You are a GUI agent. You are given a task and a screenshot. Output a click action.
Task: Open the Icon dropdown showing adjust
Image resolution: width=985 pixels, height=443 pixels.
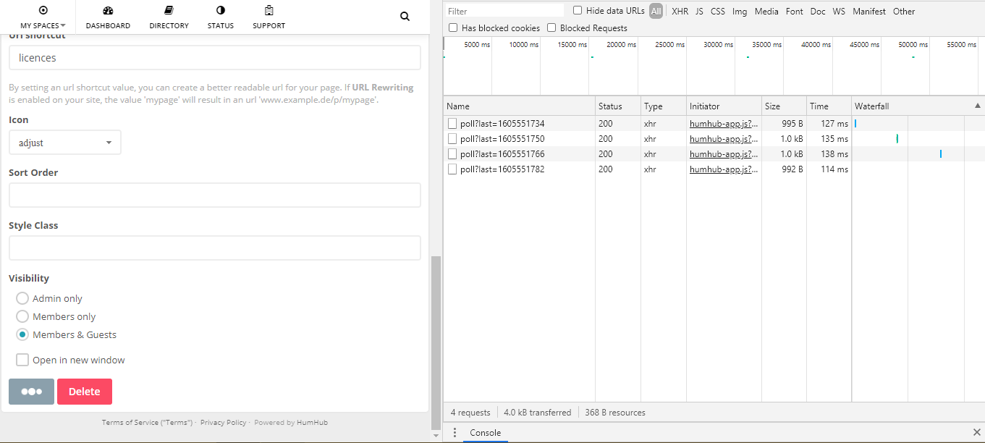64,142
